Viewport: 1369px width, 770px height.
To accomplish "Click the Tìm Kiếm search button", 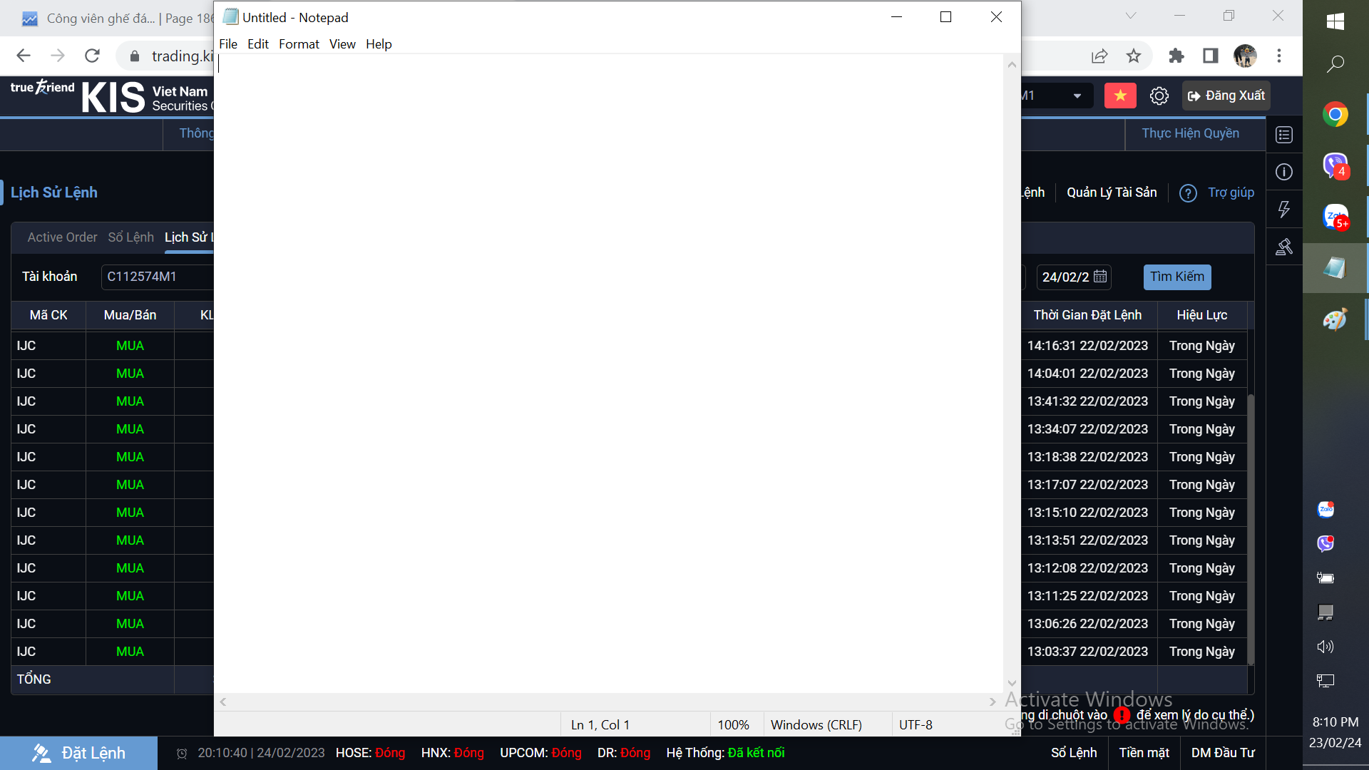I will tap(1176, 277).
